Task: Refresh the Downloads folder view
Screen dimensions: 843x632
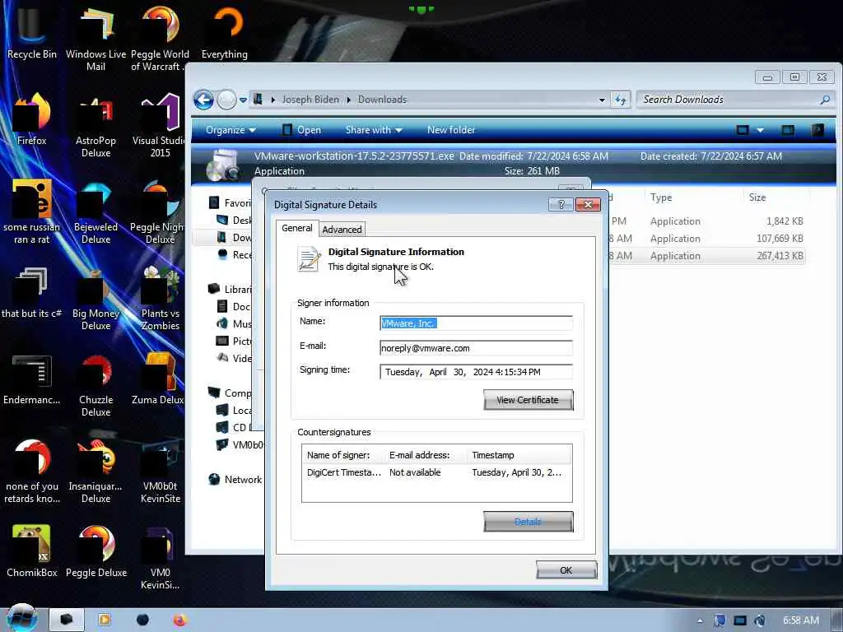Action: pyautogui.click(x=621, y=100)
